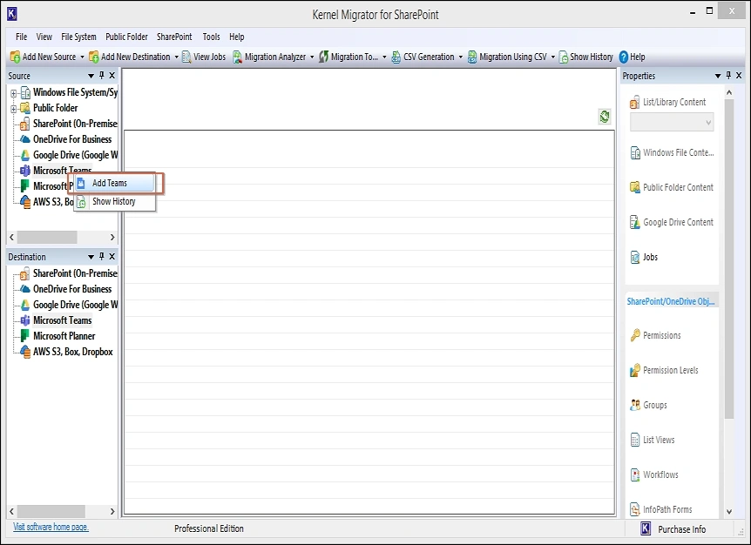Open the Add New Source dropdown arrow

point(82,57)
